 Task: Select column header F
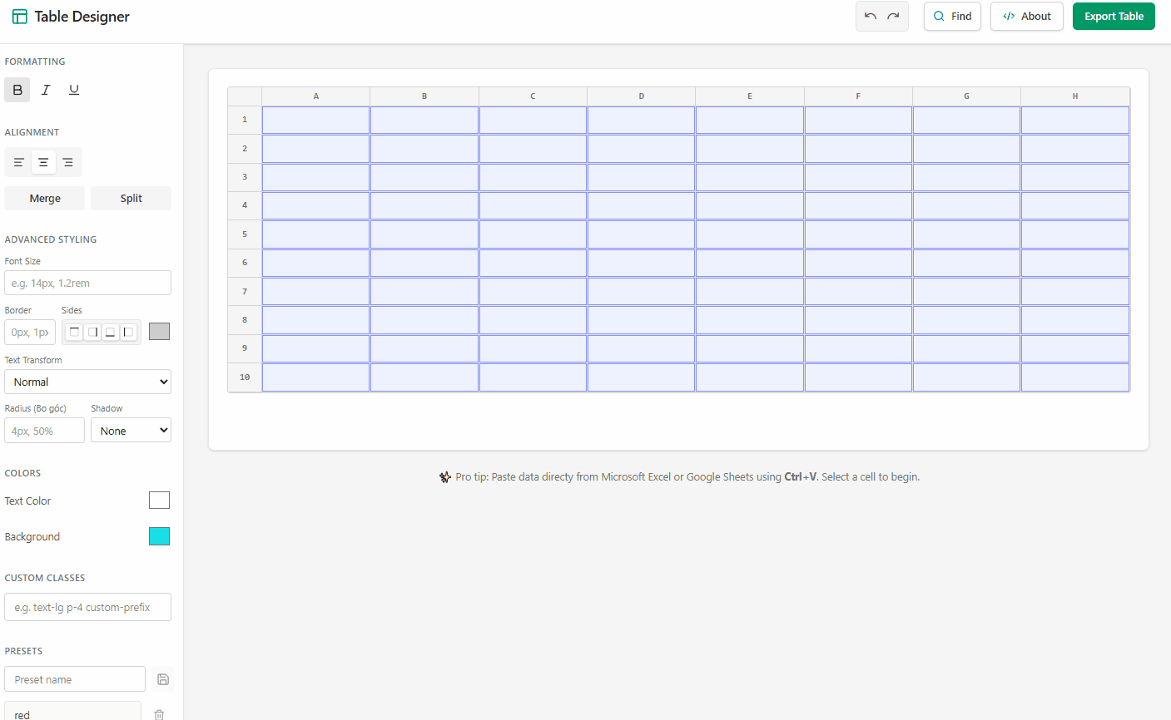click(x=858, y=96)
